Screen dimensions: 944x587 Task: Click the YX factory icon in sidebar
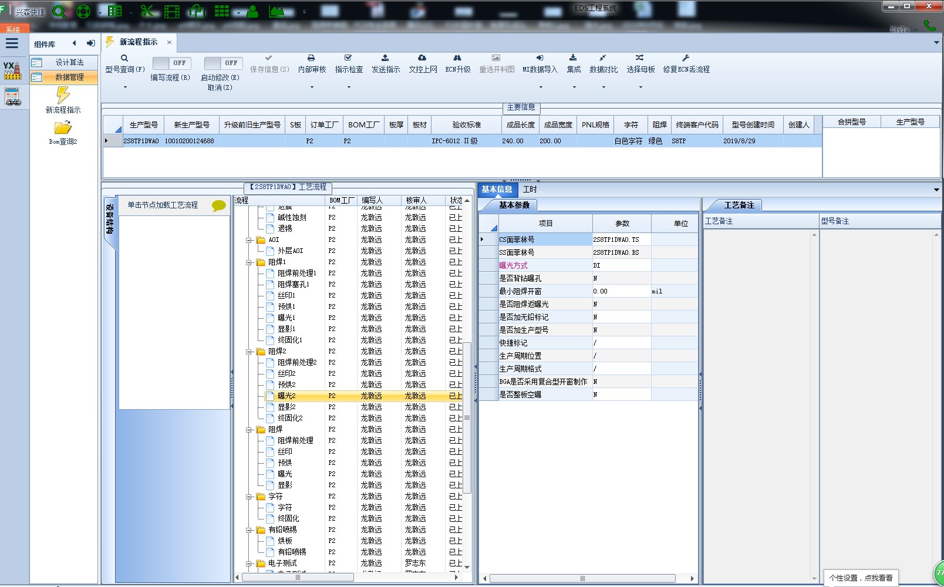click(12, 70)
